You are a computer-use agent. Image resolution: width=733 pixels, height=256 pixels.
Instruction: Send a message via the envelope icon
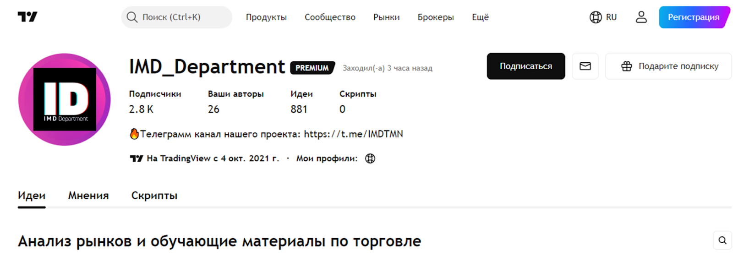[585, 66]
